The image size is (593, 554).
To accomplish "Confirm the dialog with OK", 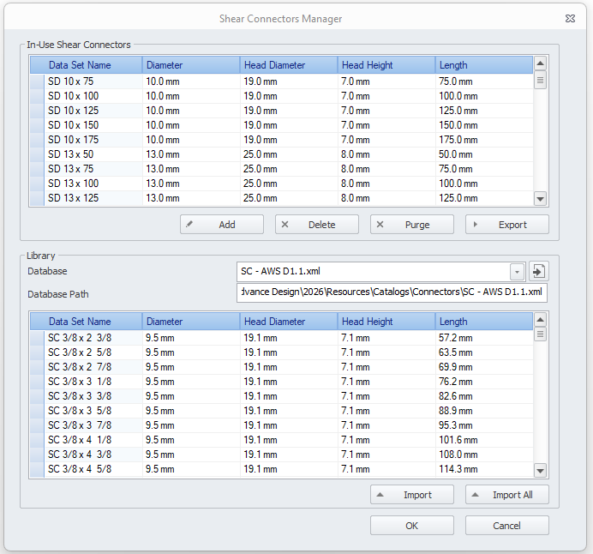I will (412, 526).
